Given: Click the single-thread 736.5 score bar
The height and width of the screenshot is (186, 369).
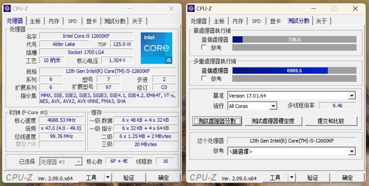Looking at the screenshot, I should [294, 40].
